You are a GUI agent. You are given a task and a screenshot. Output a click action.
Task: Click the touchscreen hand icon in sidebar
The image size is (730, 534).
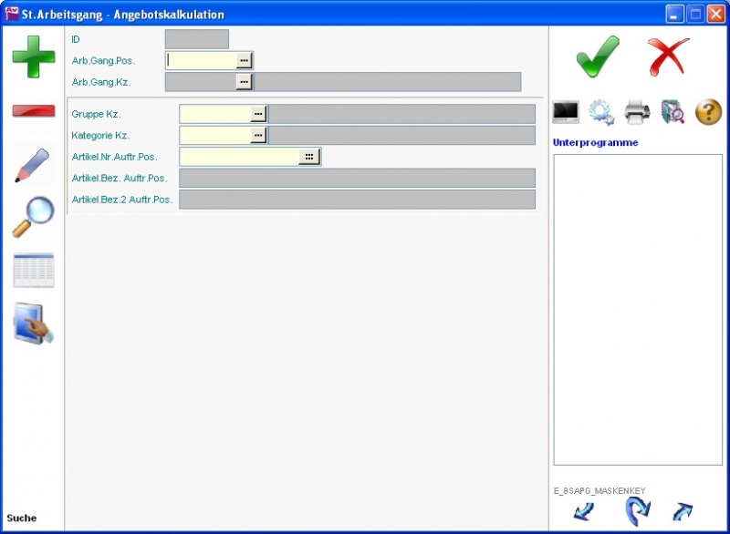tap(34, 323)
